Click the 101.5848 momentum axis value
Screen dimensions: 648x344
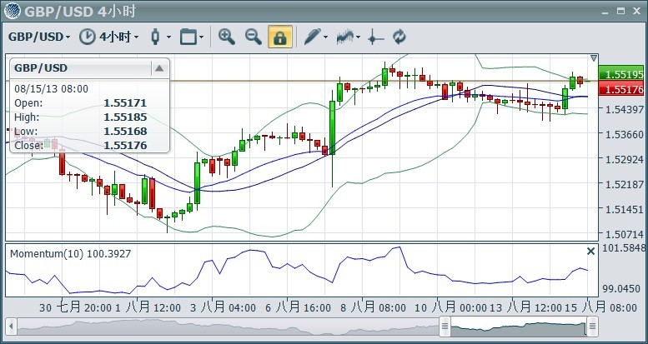[624, 248]
